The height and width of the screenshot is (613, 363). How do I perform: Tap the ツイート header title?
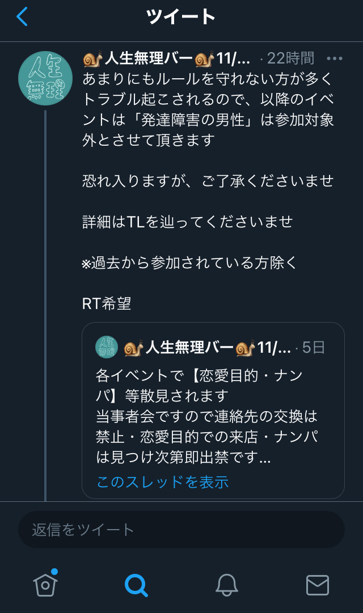(x=181, y=16)
